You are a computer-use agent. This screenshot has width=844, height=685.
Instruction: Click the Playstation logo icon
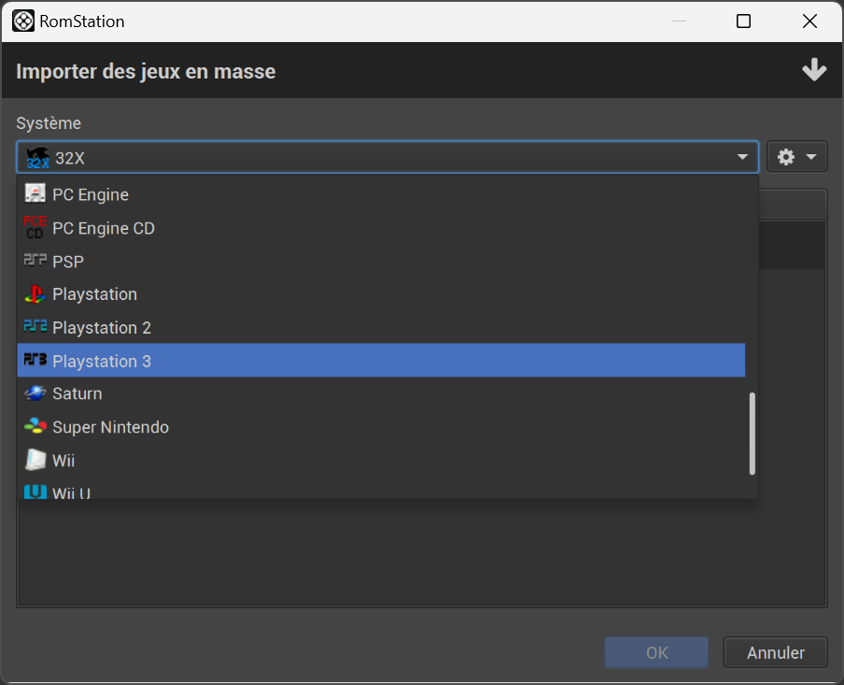[34, 293]
